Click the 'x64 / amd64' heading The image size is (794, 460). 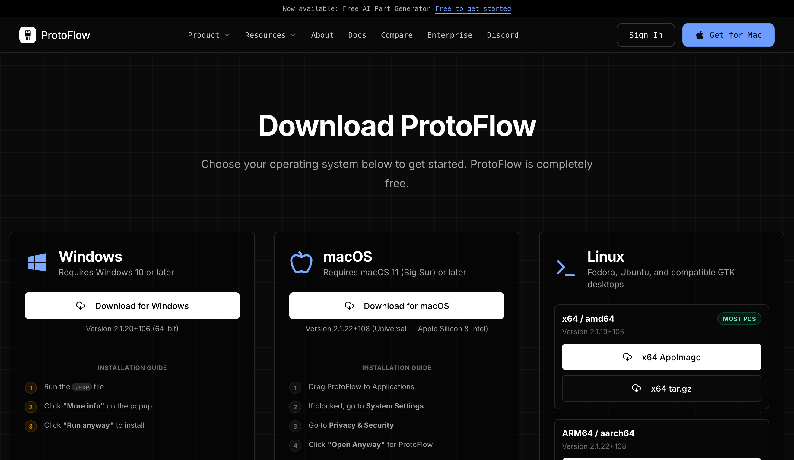(x=588, y=319)
